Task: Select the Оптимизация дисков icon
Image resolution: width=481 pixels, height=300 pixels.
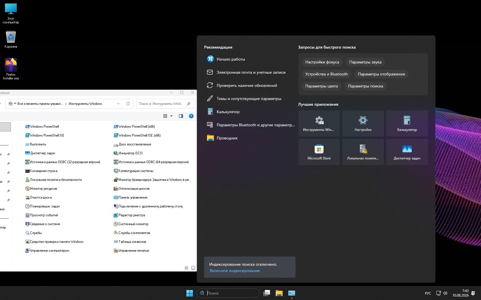Action: pyautogui.click(x=116, y=189)
